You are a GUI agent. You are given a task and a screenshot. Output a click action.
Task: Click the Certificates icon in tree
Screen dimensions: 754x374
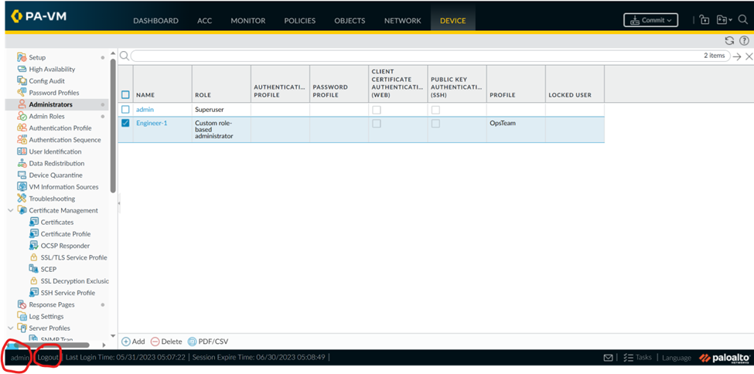pos(34,222)
